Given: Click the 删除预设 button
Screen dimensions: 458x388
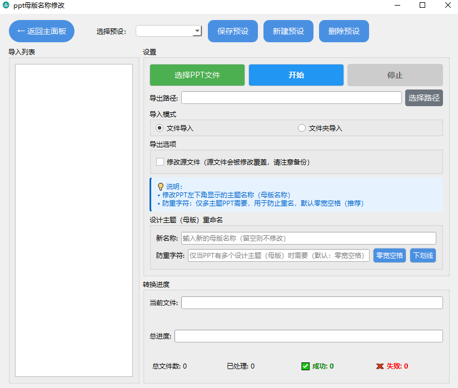Looking at the screenshot, I should tap(344, 31).
